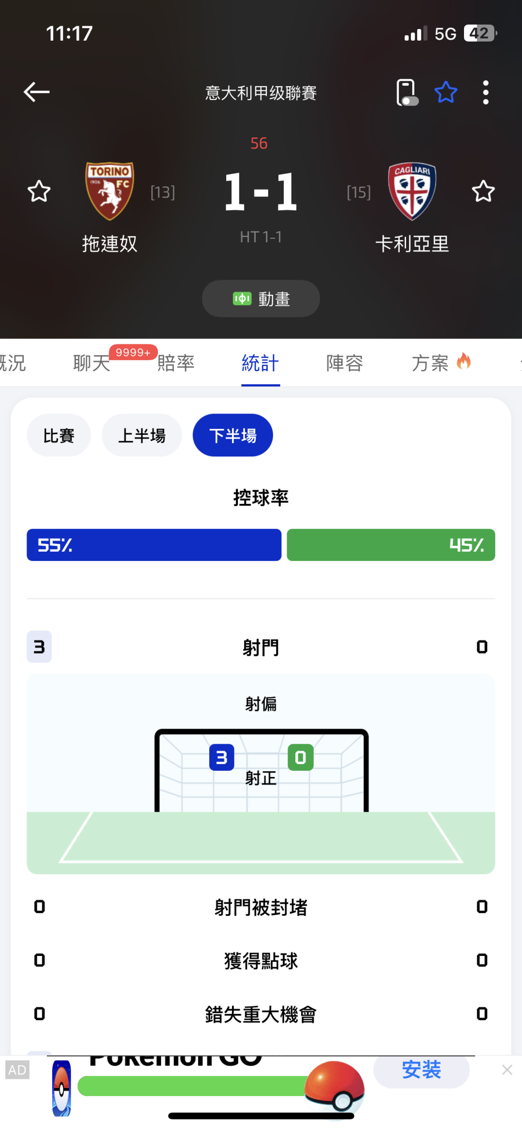
Task: Tap the Torino team crest
Action: coord(110,191)
